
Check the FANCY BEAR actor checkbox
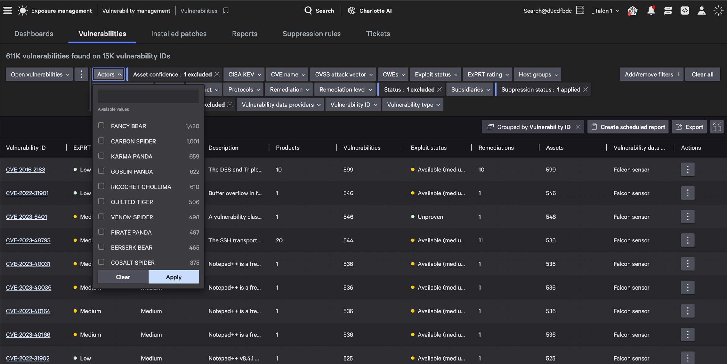(101, 125)
